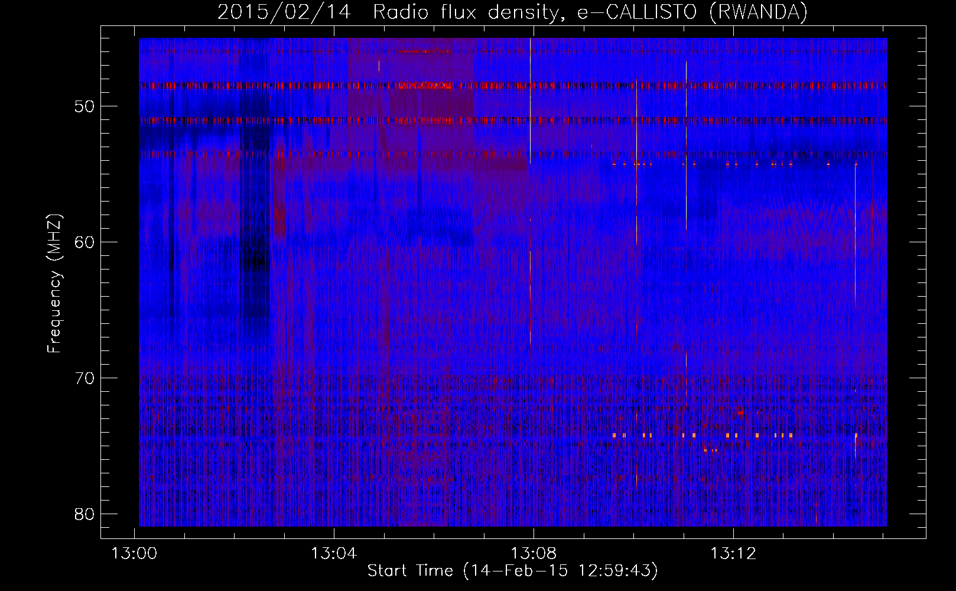Click the 50 MHz frequency tick label
Image resolution: width=956 pixels, height=591 pixels.
tap(84, 106)
